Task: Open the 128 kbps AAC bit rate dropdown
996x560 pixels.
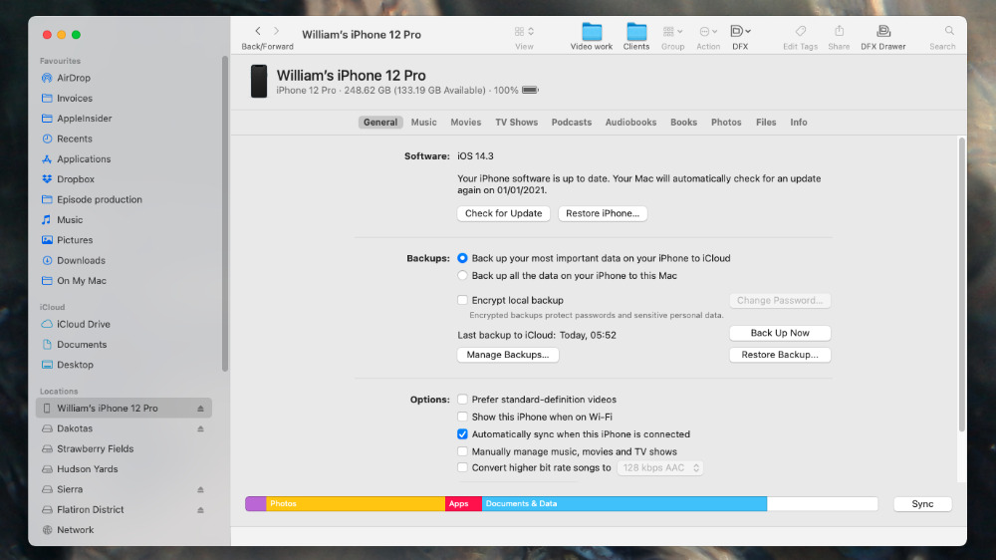Action: coord(660,468)
